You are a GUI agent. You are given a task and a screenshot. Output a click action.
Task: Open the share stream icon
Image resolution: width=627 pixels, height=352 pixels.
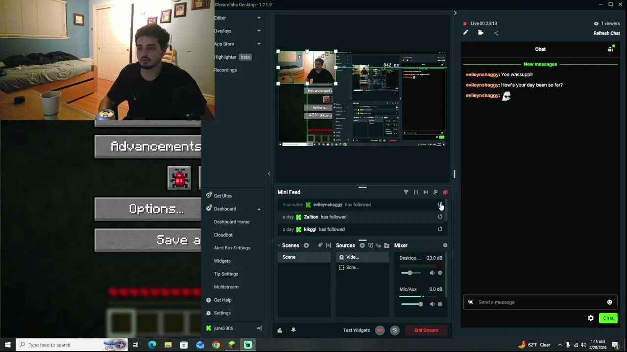click(x=496, y=33)
